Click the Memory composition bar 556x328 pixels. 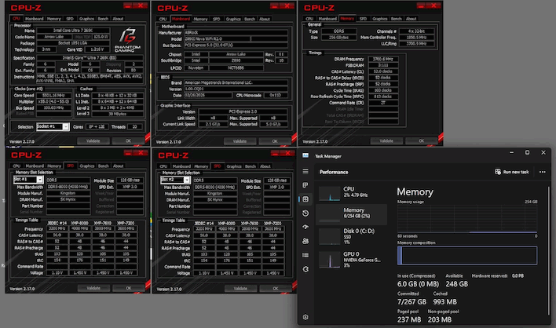click(x=467, y=255)
